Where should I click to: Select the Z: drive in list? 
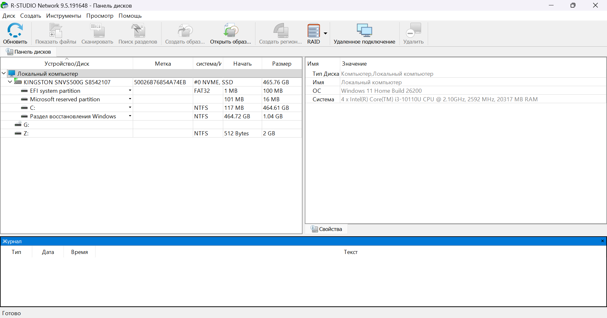coord(26,133)
